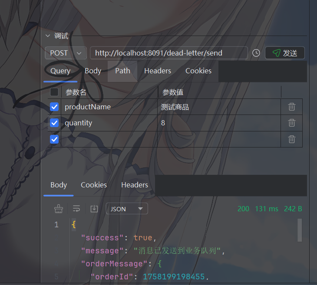Delete the productName parameter row

292,107
